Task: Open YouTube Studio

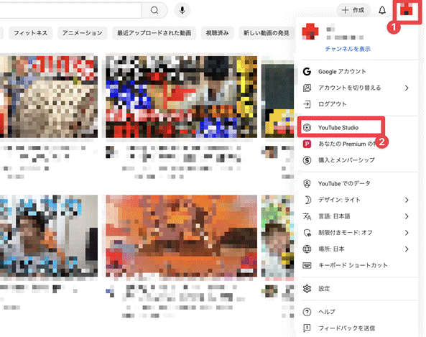Action: click(x=338, y=127)
